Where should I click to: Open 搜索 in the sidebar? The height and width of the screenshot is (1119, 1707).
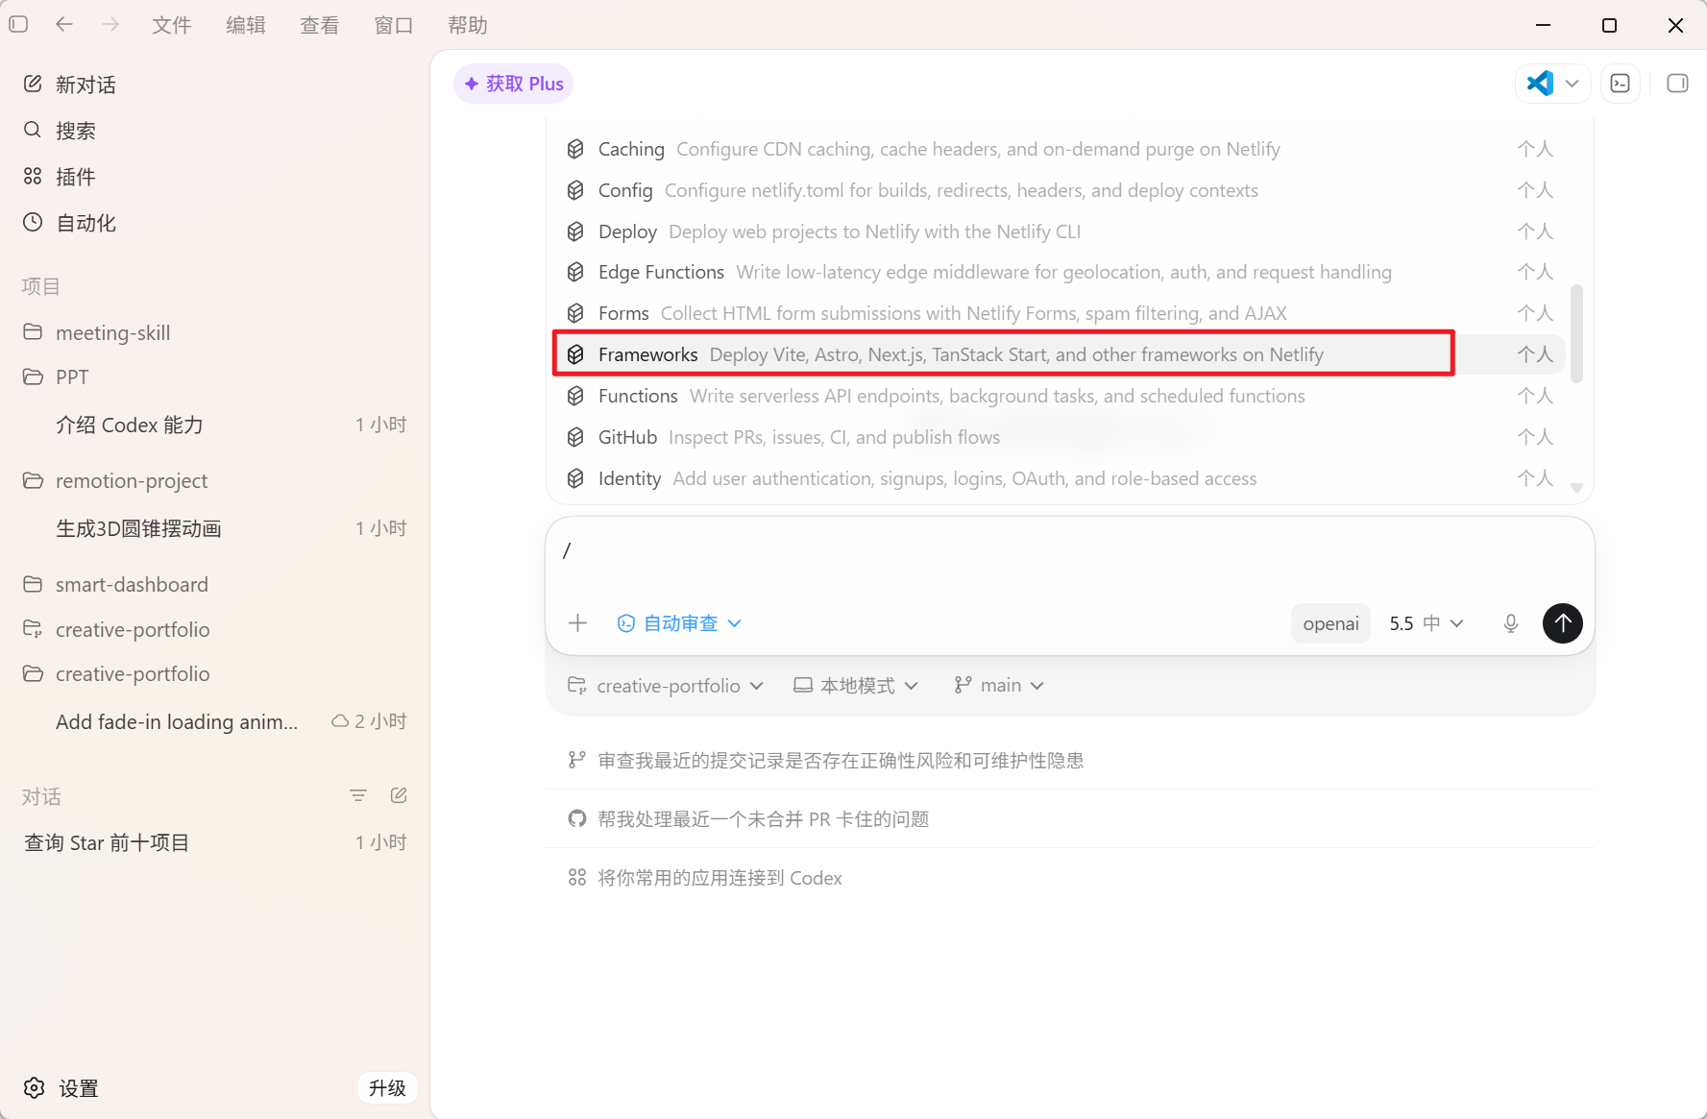[213, 131]
